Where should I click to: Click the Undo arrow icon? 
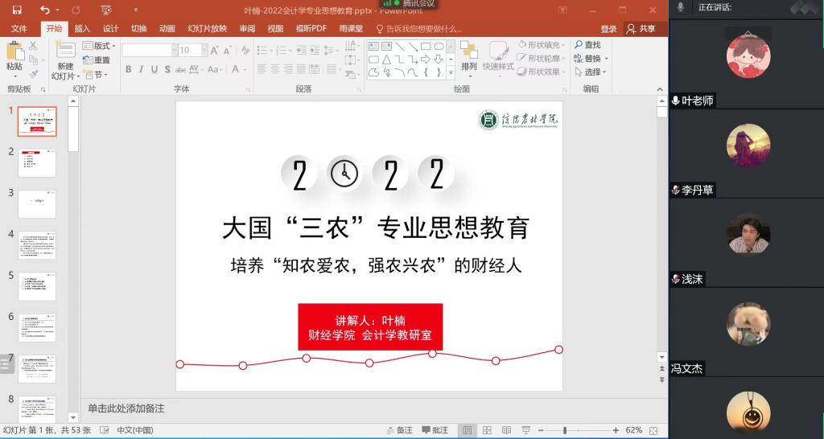44,10
